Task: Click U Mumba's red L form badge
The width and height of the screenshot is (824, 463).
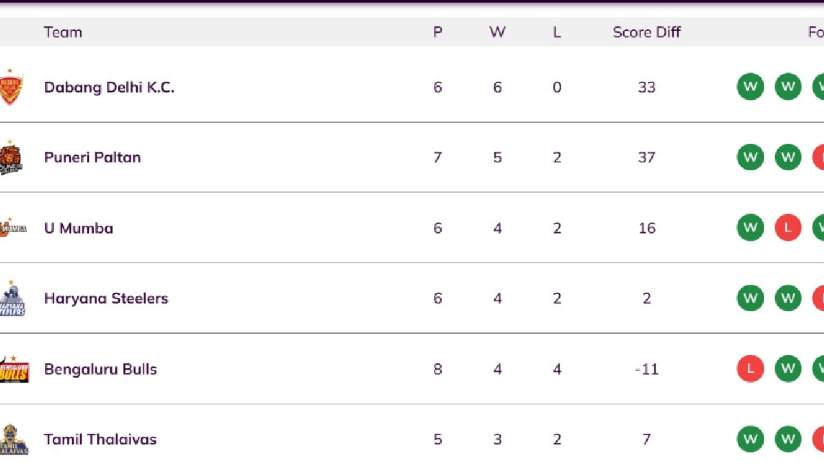Action: point(788,228)
